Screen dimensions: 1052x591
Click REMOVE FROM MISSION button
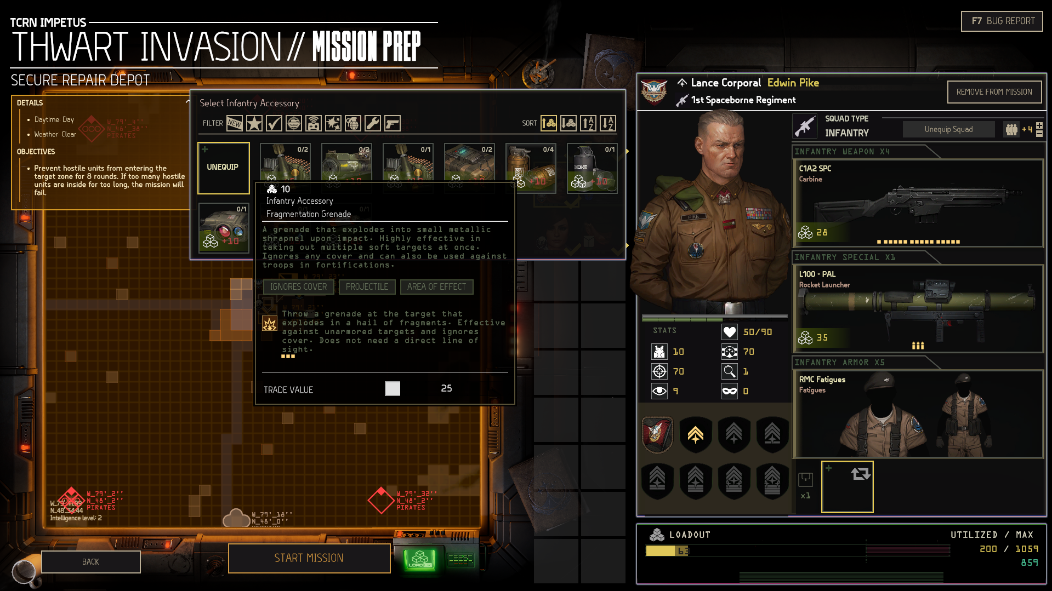(994, 92)
